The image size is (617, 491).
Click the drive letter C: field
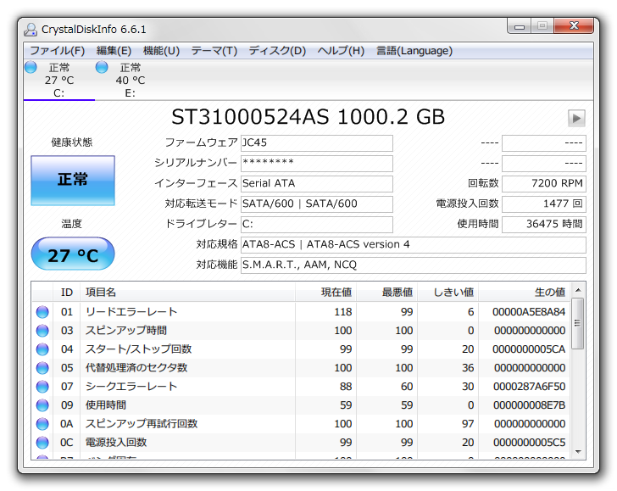(317, 225)
